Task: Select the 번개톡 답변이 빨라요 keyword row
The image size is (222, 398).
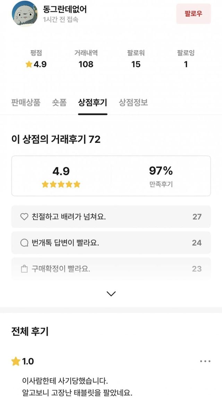Action: pos(111,243)
